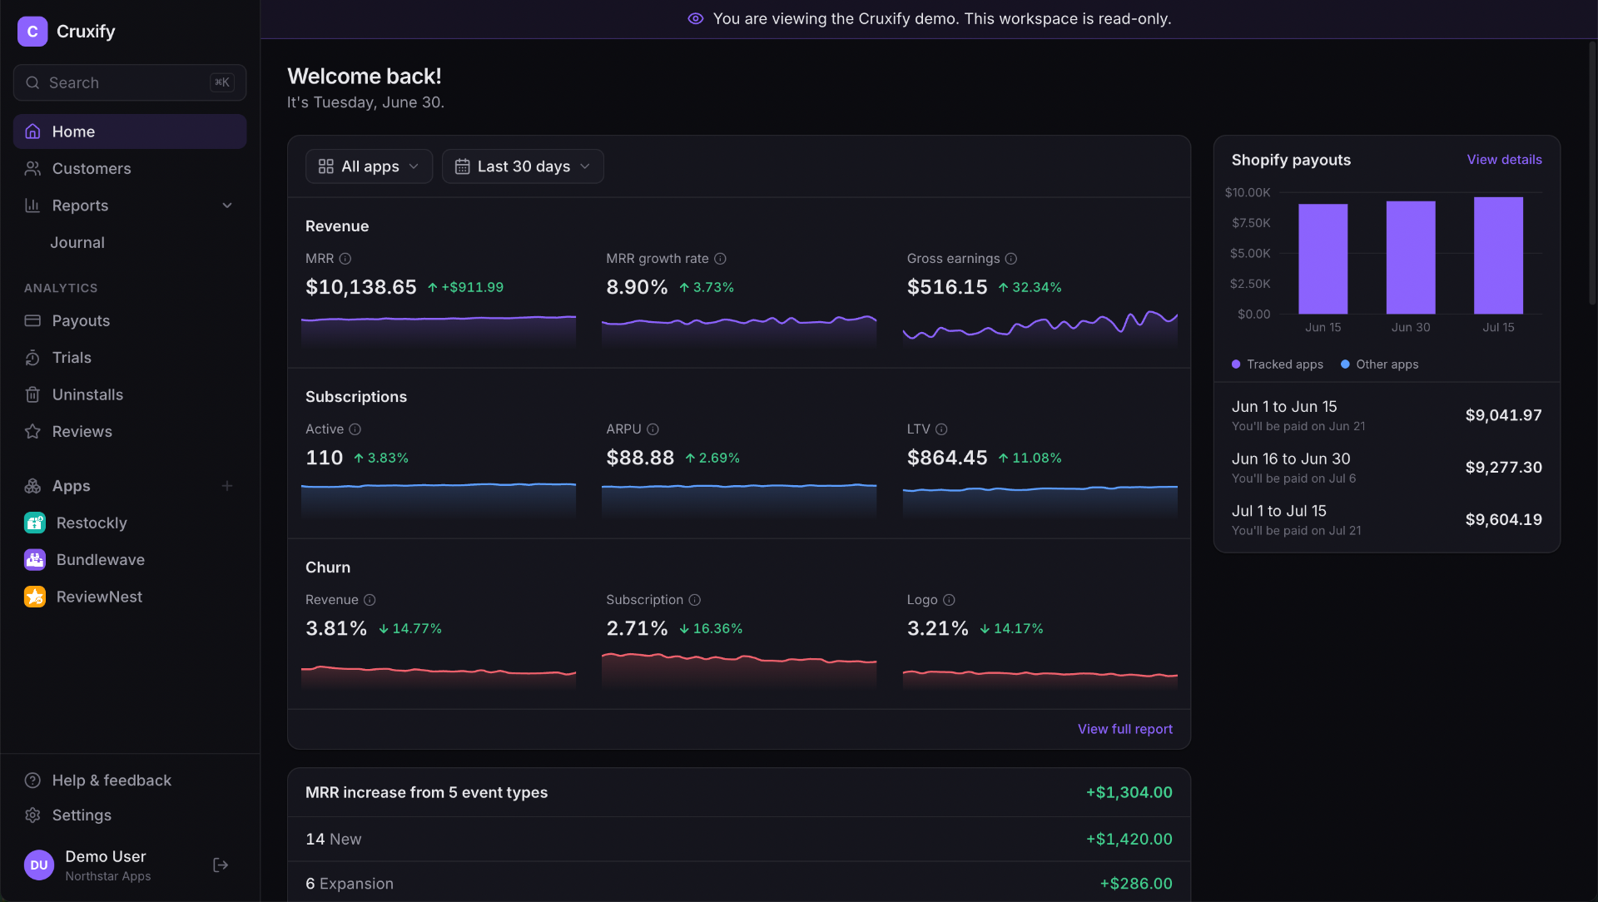Toggle Other apps legend series
Viewport: 1598px width, 902px height.
1380,364
